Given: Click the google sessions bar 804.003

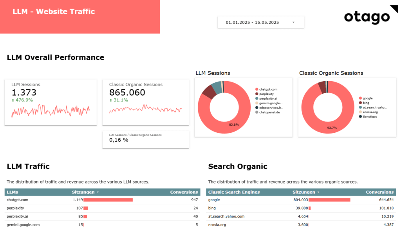Looking at the screenshot, I should tap(329, 200).
